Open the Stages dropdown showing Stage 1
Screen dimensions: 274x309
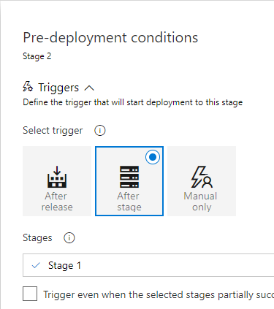tap(148, 265)
